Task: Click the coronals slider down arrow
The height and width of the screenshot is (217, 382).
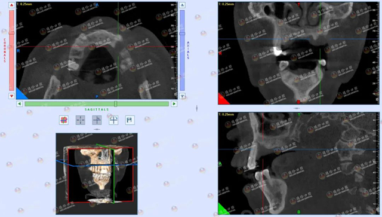Action: point(11,96)
